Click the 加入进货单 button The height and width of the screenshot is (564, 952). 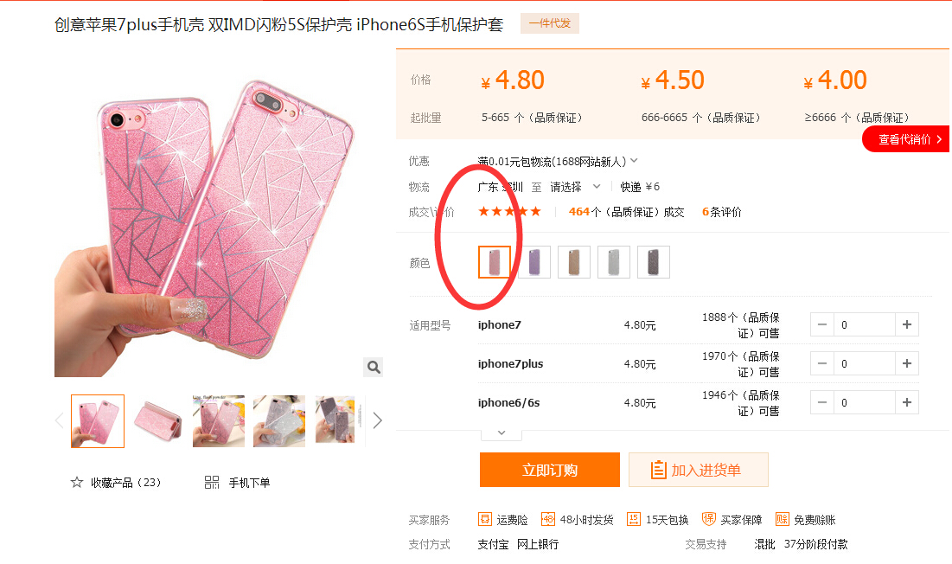point(698,470)
